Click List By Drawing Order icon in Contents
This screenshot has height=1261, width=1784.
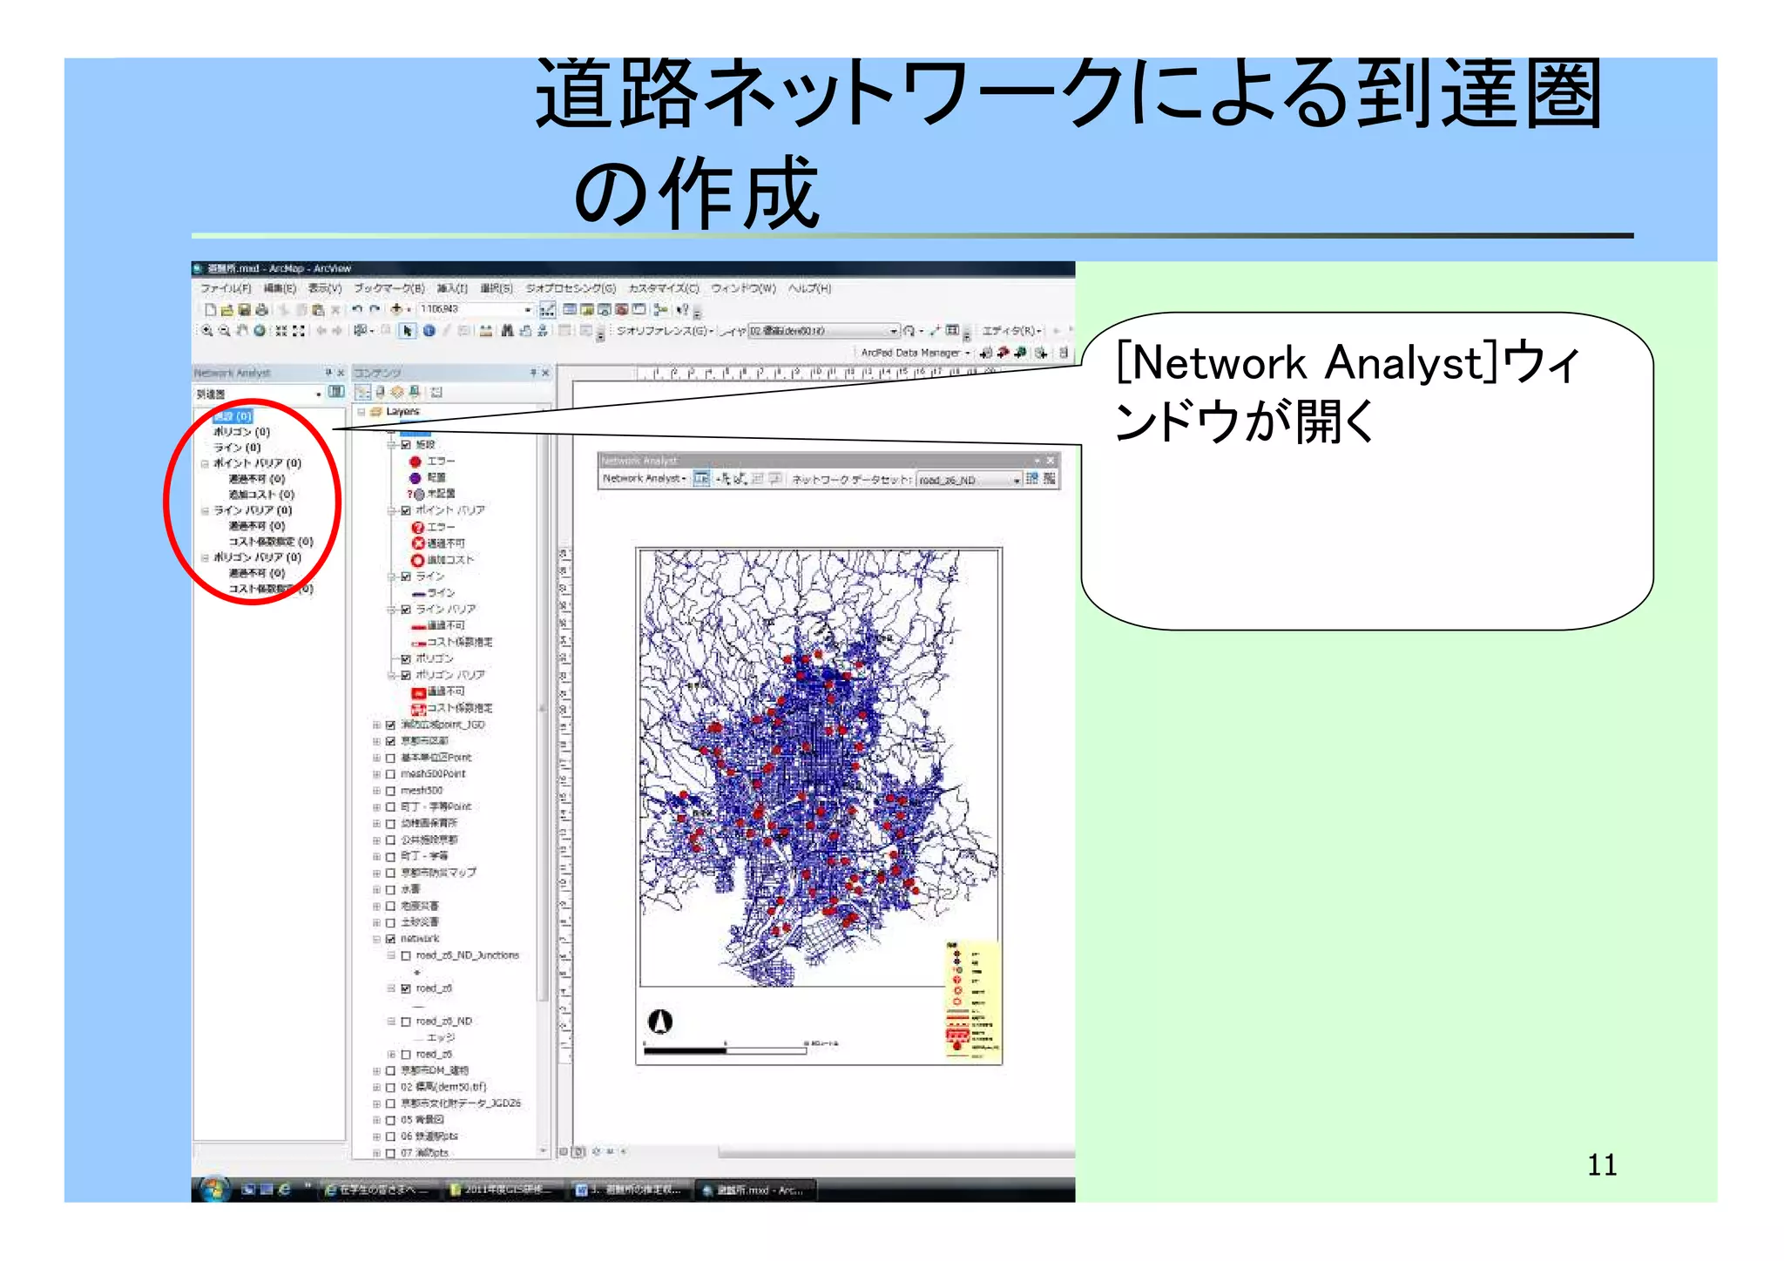[363, 393]
